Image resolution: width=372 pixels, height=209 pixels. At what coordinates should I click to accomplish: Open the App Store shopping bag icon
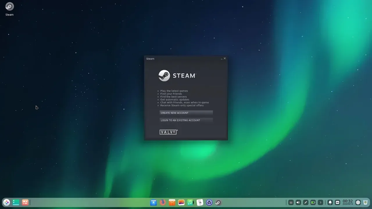[172, 203]
